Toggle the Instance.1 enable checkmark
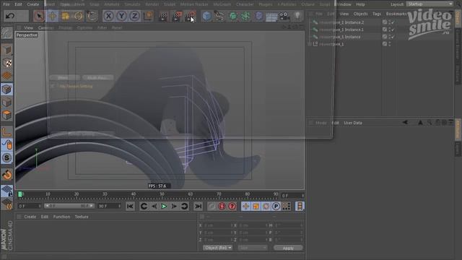462x260 pixels. [393, 30]
